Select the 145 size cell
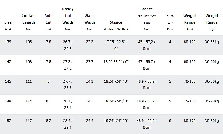Image resolution: width=223 pixels, height=134 pixels. point(8,81)
